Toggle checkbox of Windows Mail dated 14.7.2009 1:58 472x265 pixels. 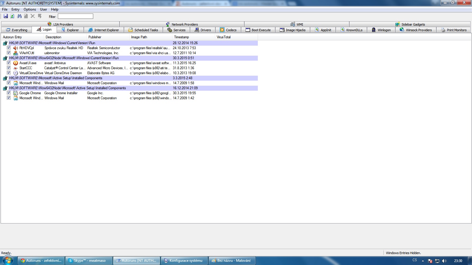point(9,83)
